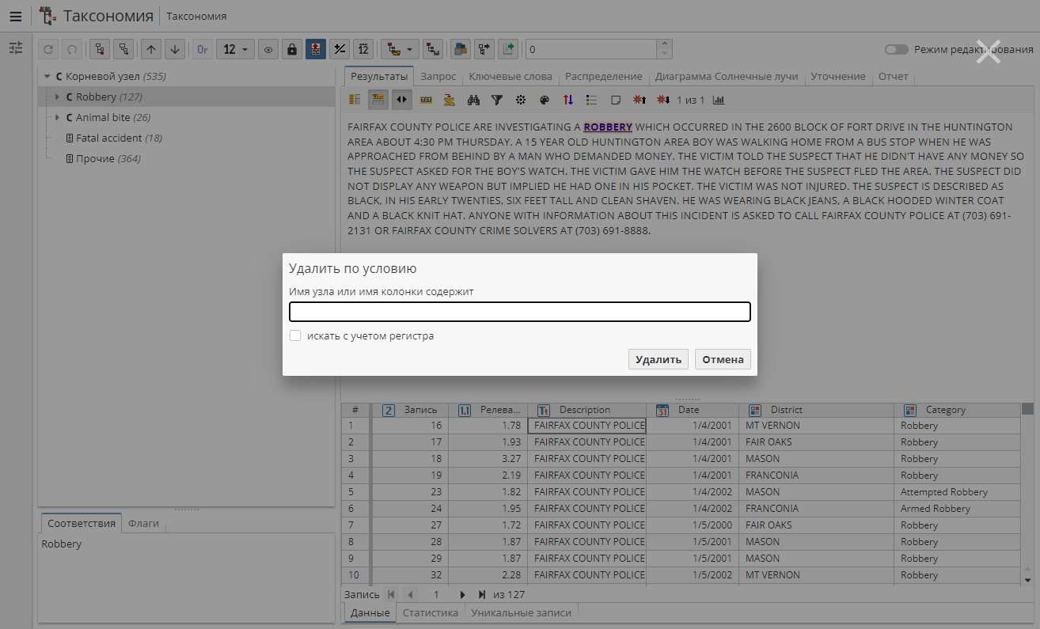Click the tree export arrow icon

(x=484, y=49)
